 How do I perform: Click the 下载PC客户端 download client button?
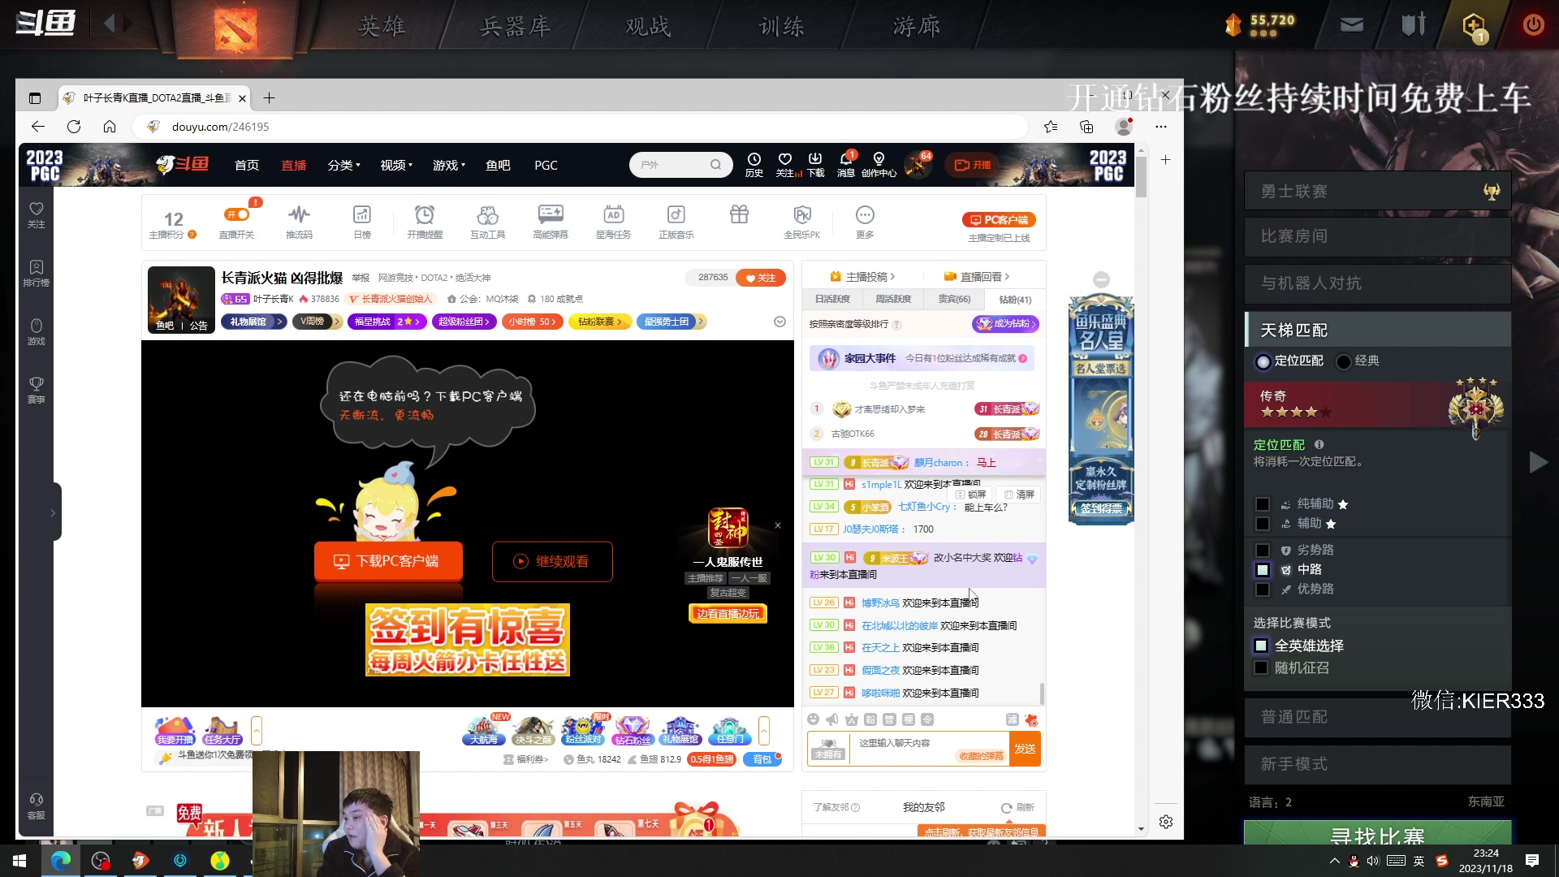coord(388,561)
